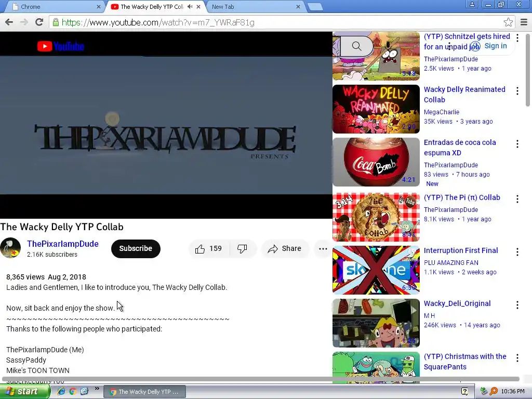Click the Sign in button
Image resolution: width=532 pixels, height=399 pixels.
[x=489, y=46]
